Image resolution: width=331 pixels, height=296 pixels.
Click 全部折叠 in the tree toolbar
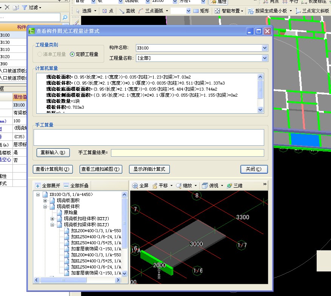[76, 186]
